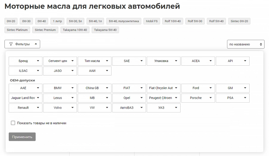This screenshot has width=269, height=156.
Task: Select the 0W-30 tag
Action: coord(26,21)
